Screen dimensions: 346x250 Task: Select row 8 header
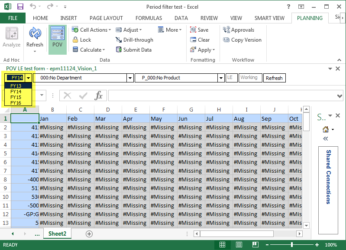tap(5, 179)
